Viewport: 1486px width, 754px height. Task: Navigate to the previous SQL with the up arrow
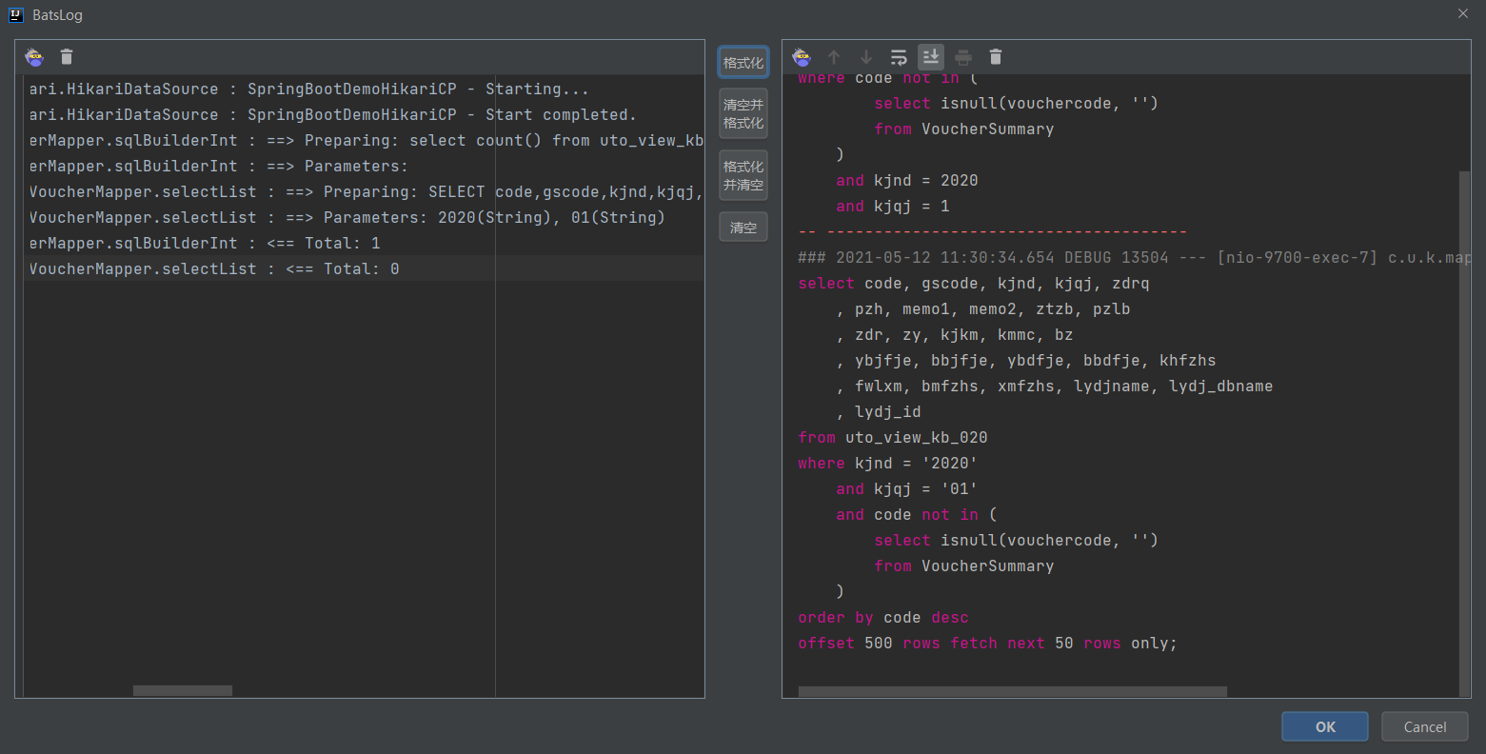[834, 56]
